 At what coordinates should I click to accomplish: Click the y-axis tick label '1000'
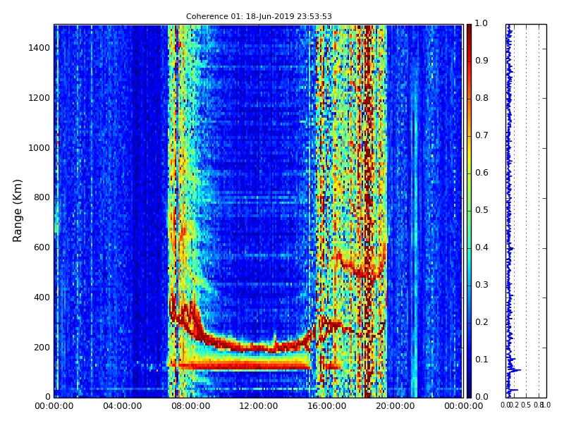pyautogui.click(x=39, y=148)
